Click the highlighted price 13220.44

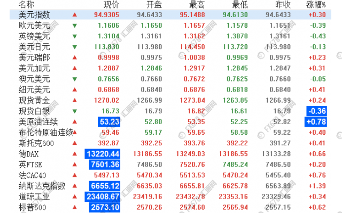[x=103, y=154]
